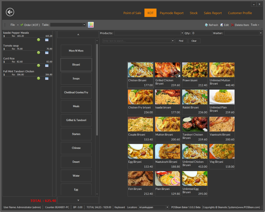Select the Tomoto soup order line
The width and height of the screenshot is (265, 212).
click(x=28, y=47)
